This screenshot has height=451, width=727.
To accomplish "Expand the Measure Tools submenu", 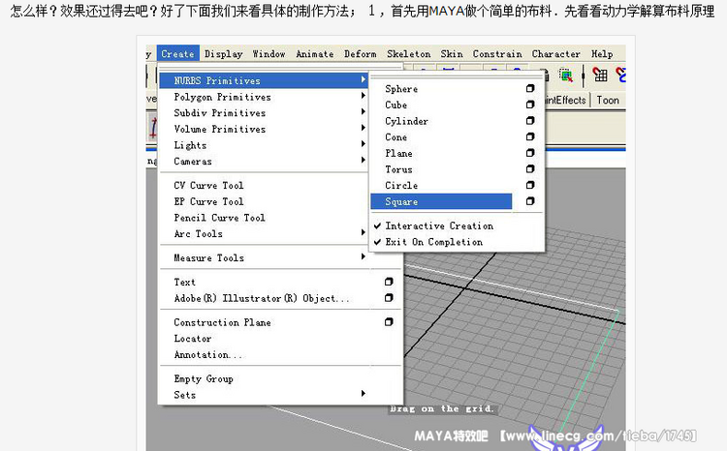I will (x=264, y=257).
